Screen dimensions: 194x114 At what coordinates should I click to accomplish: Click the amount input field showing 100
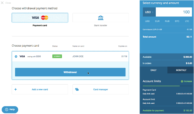pos(174,12)
